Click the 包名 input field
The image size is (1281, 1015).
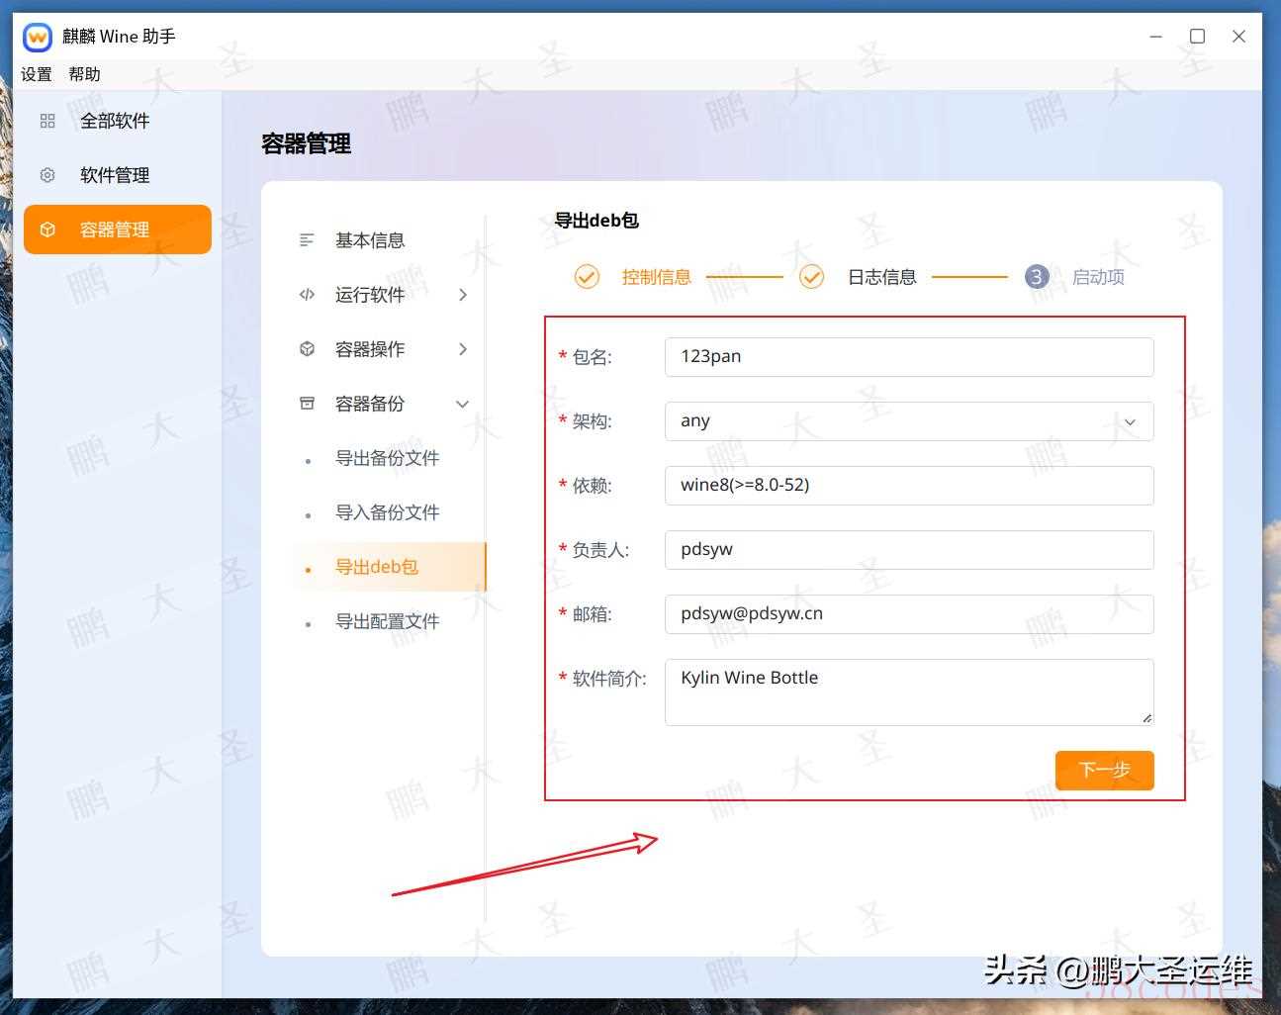point(908,357)
